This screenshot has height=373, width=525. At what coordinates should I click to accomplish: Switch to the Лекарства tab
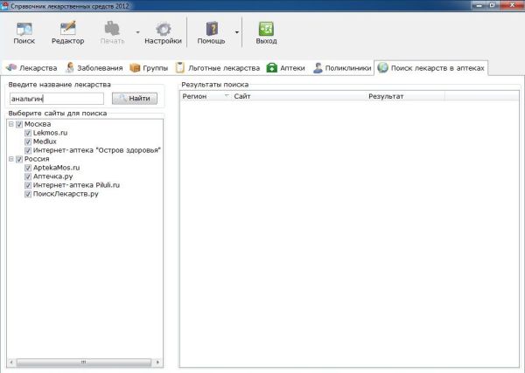point(31,68)
